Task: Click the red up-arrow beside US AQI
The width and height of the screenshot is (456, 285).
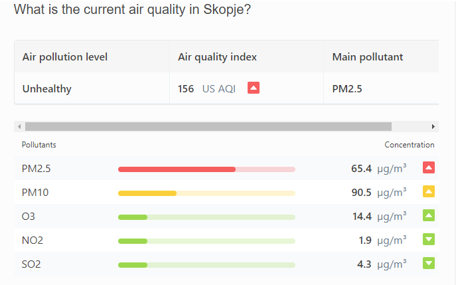Action: 254,88
